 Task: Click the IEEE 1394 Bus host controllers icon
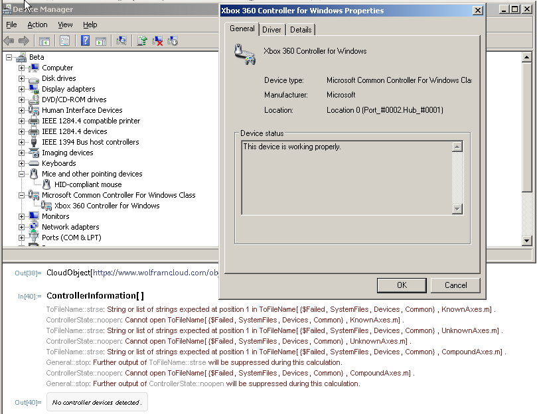pyautogui.click(x=34, y=142)
